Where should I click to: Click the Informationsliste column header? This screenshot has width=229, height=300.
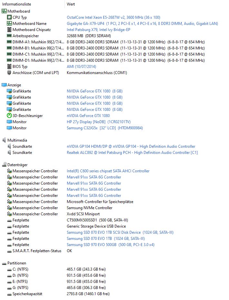tap(16, 4)
